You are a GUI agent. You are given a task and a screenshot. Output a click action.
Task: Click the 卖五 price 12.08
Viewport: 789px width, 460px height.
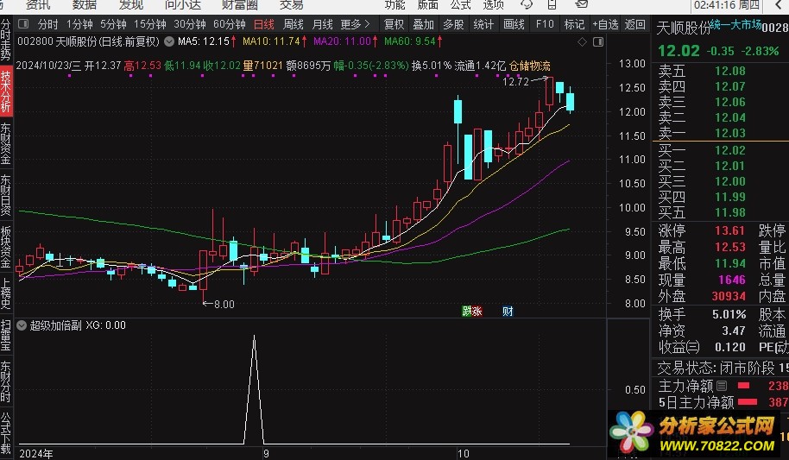(730, 71)
